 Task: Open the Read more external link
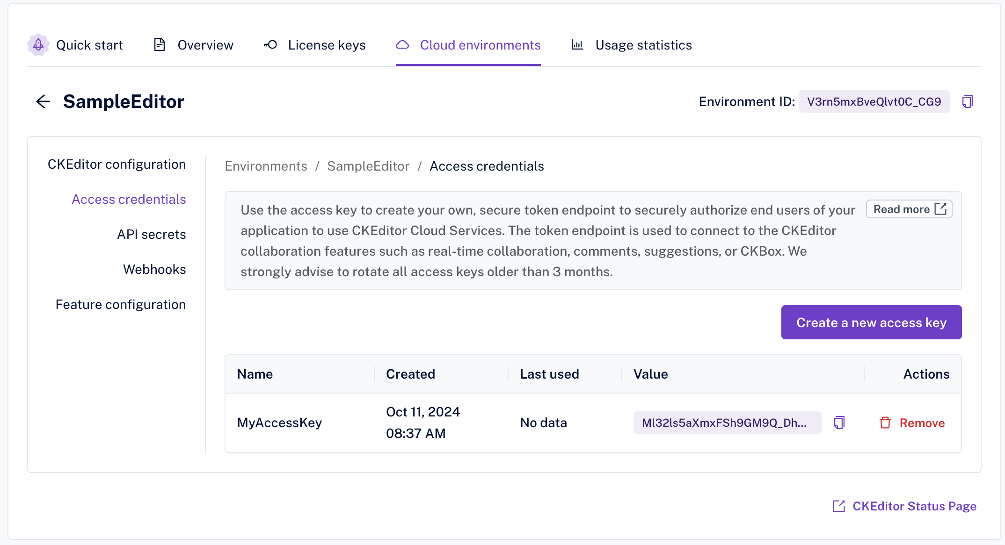[909, 209]
